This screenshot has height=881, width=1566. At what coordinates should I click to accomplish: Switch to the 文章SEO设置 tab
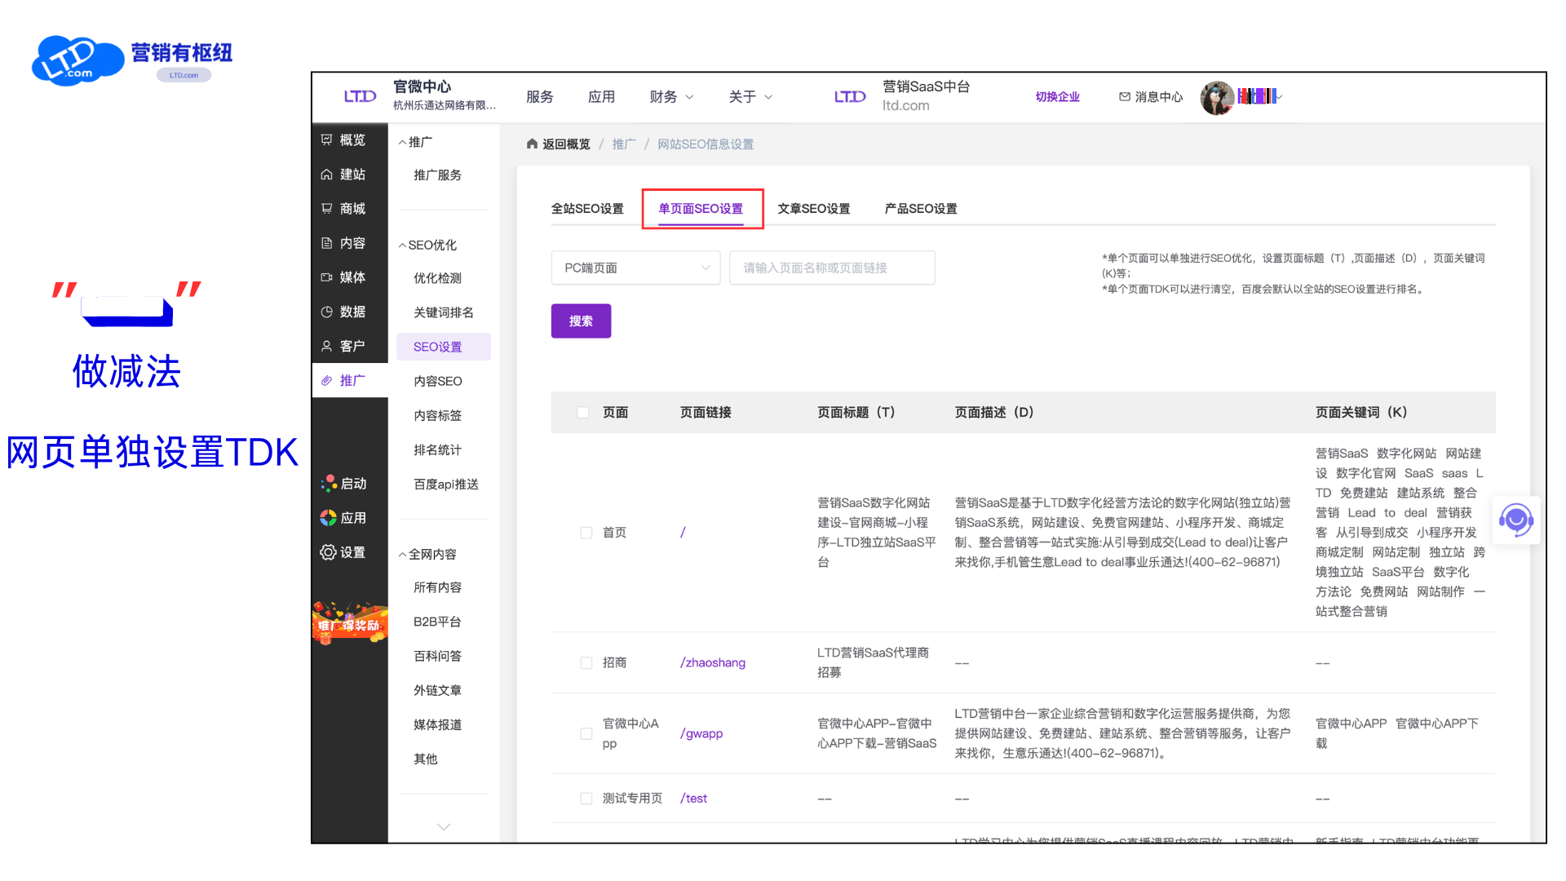813,208
